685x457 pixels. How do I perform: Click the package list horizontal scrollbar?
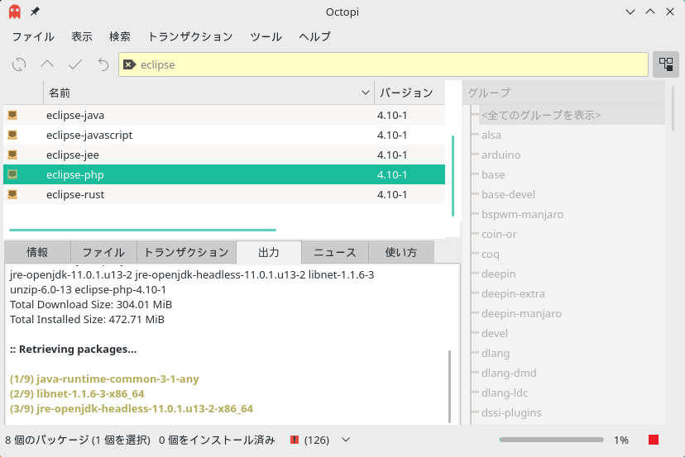(x=142, y=230)
